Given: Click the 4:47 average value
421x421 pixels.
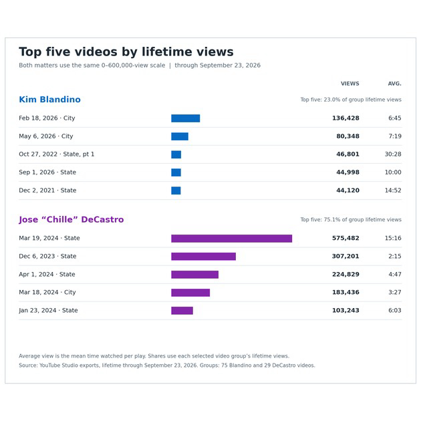Looking at the screenshot, I should pyautogui.click(x=395, y=275).
